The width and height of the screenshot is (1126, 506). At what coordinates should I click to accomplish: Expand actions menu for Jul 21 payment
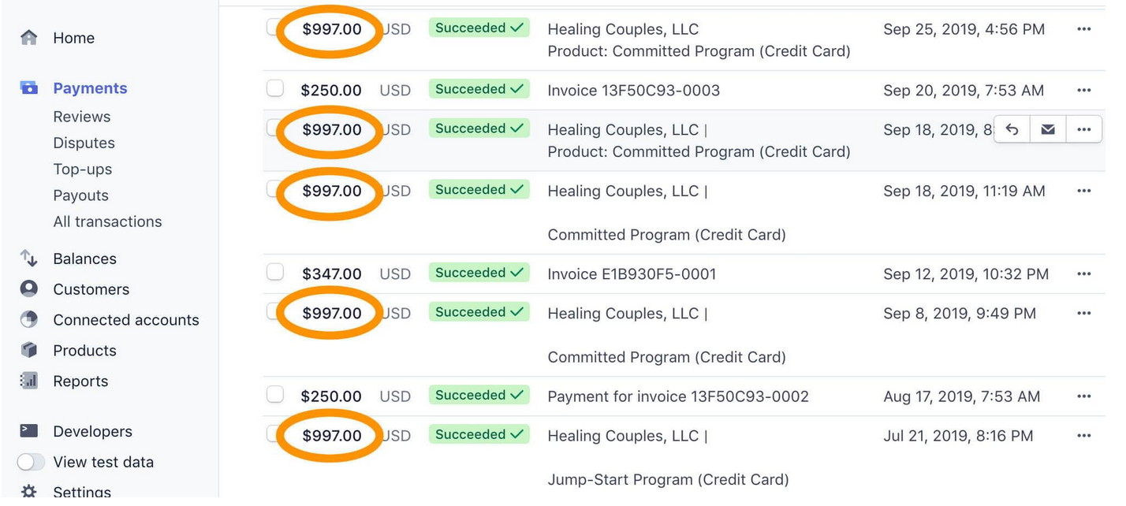click(1084, 436)
